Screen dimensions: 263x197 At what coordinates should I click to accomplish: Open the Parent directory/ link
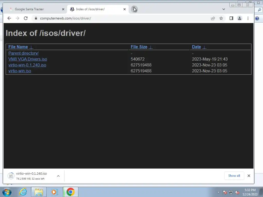click(x=23, y=53)
